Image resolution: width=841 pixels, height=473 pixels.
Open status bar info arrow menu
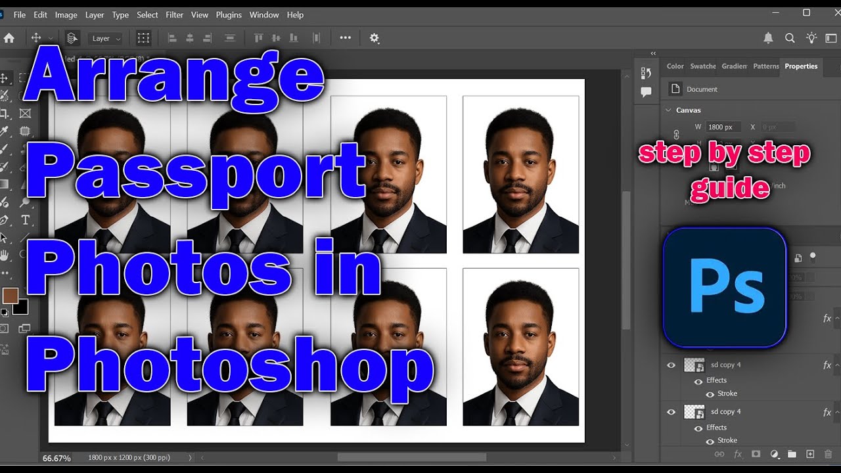click(x=191, y=457)
